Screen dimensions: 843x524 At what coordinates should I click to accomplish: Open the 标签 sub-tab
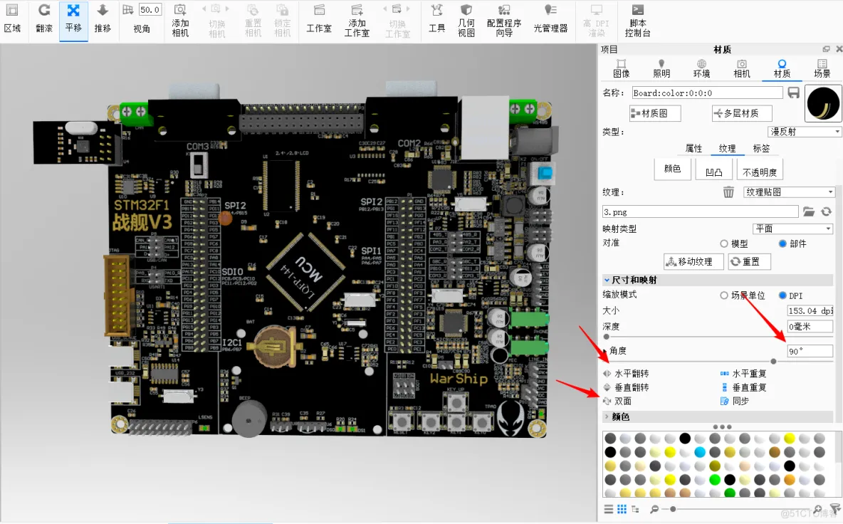tap(761, 148)
